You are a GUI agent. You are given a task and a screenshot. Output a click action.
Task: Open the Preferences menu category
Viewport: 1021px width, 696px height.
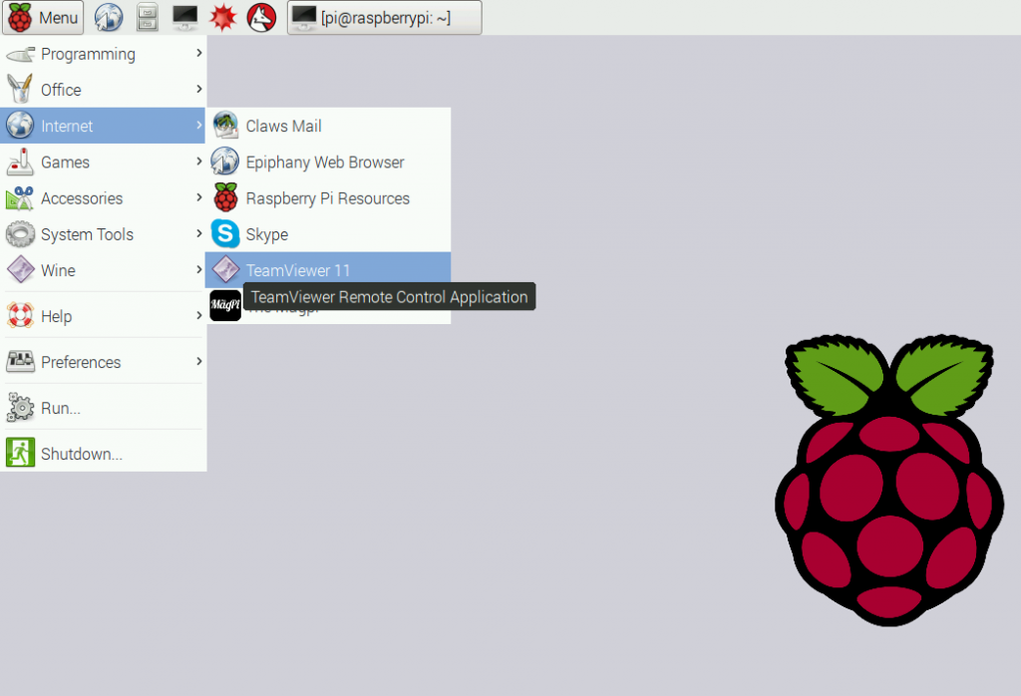103,362
